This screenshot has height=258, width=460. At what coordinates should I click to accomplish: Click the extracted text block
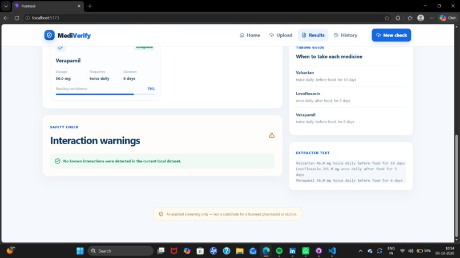(351, 171)
